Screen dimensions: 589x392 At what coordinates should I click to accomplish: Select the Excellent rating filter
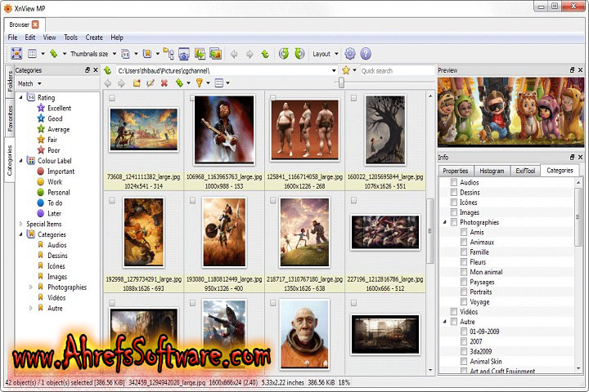(x=58, y=108)
